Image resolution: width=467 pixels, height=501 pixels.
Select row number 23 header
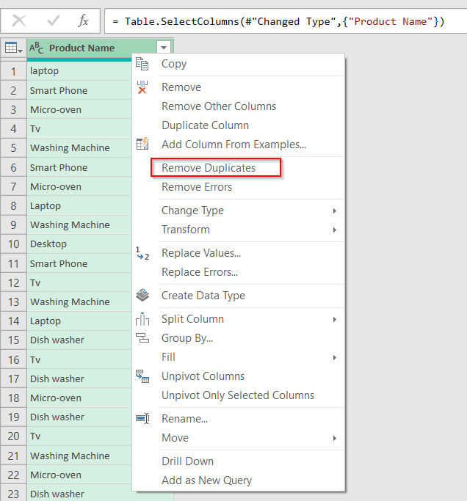13,494
